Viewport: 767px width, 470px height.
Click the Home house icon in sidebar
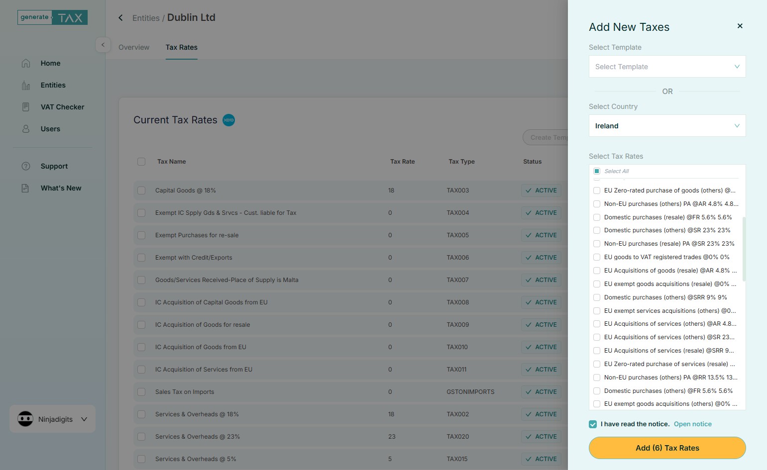coord(26,63)
